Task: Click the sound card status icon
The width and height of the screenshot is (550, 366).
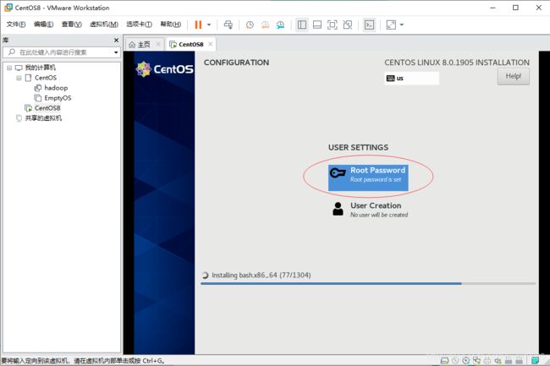Action: (x=498, y=360)
